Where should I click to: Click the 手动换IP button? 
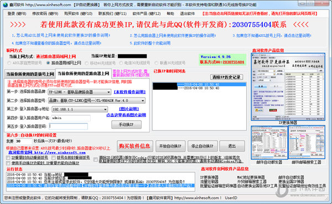126,125
